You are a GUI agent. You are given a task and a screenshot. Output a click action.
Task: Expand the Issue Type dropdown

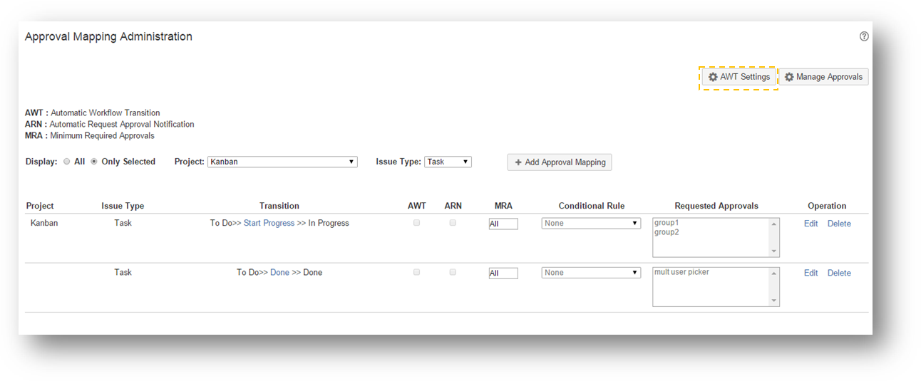pyautogui.click(x=448, y=162)
